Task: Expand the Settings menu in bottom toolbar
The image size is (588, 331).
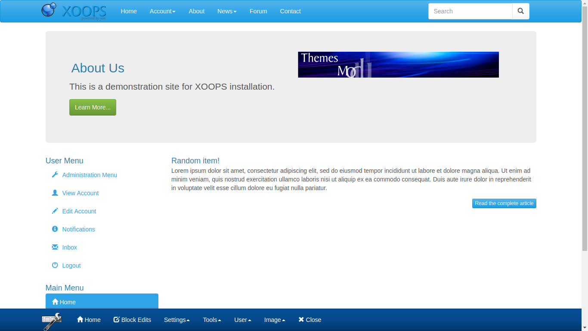Action: tap(176, 320)
